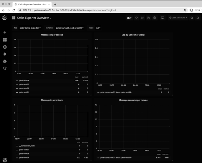The height and width of the screenshot is (163, 203).
Task: Sort per second legend by current column
Action: [x=85, y=77]
